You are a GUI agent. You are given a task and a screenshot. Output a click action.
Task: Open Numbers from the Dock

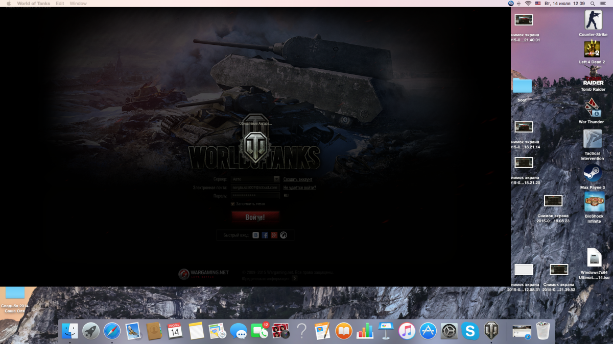[365, 331]
